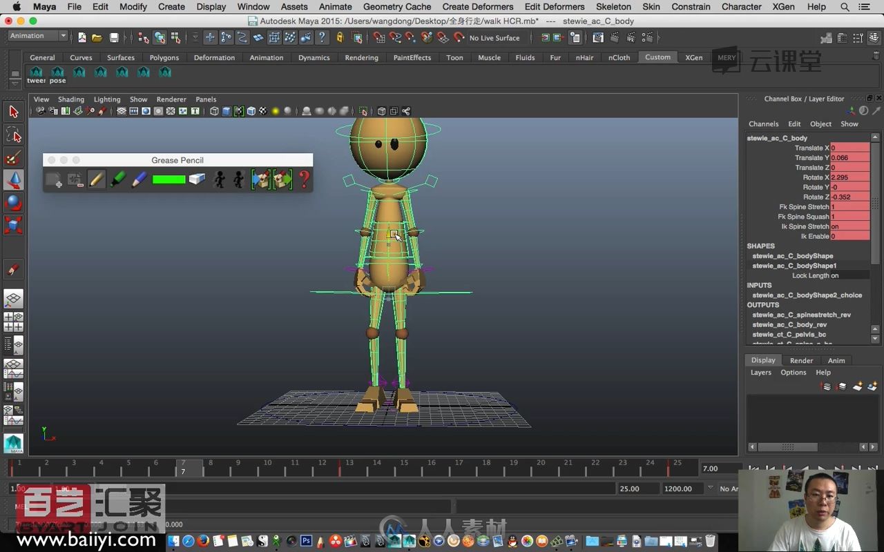Switch to the Anim layer tab

(836, 360)
